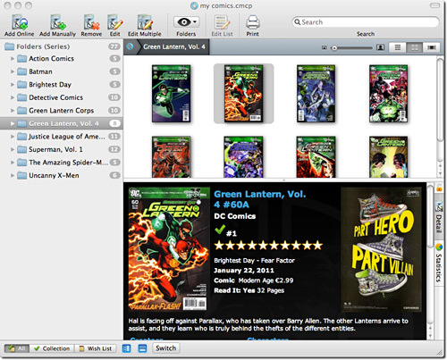Switch to list view
The image size is (447, 360).
(x=398, y=47)
